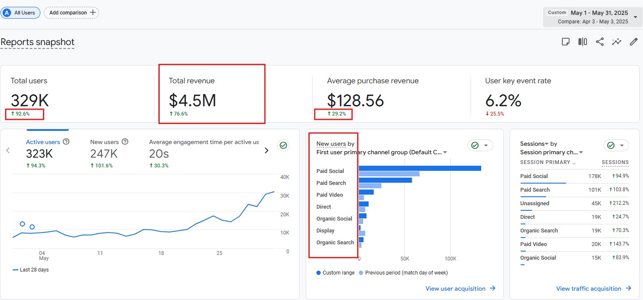Screen dimensions: 643x300
Task: Open the annotations note icon
Action: point(565,42)
